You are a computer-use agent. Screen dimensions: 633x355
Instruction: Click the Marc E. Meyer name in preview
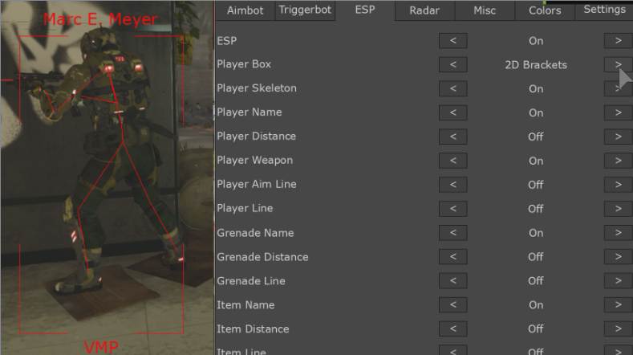[100, 19]
